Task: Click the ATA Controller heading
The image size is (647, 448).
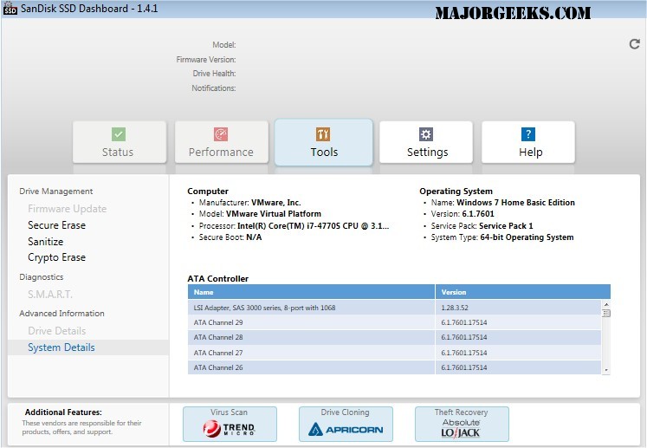Action: (218, 279)
